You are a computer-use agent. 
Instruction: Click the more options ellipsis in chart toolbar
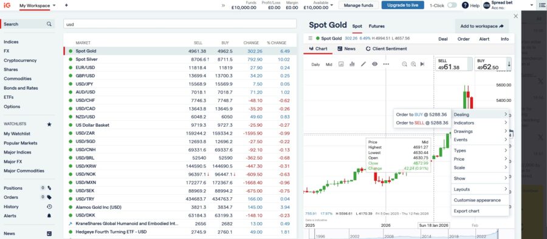coord(386,64)
